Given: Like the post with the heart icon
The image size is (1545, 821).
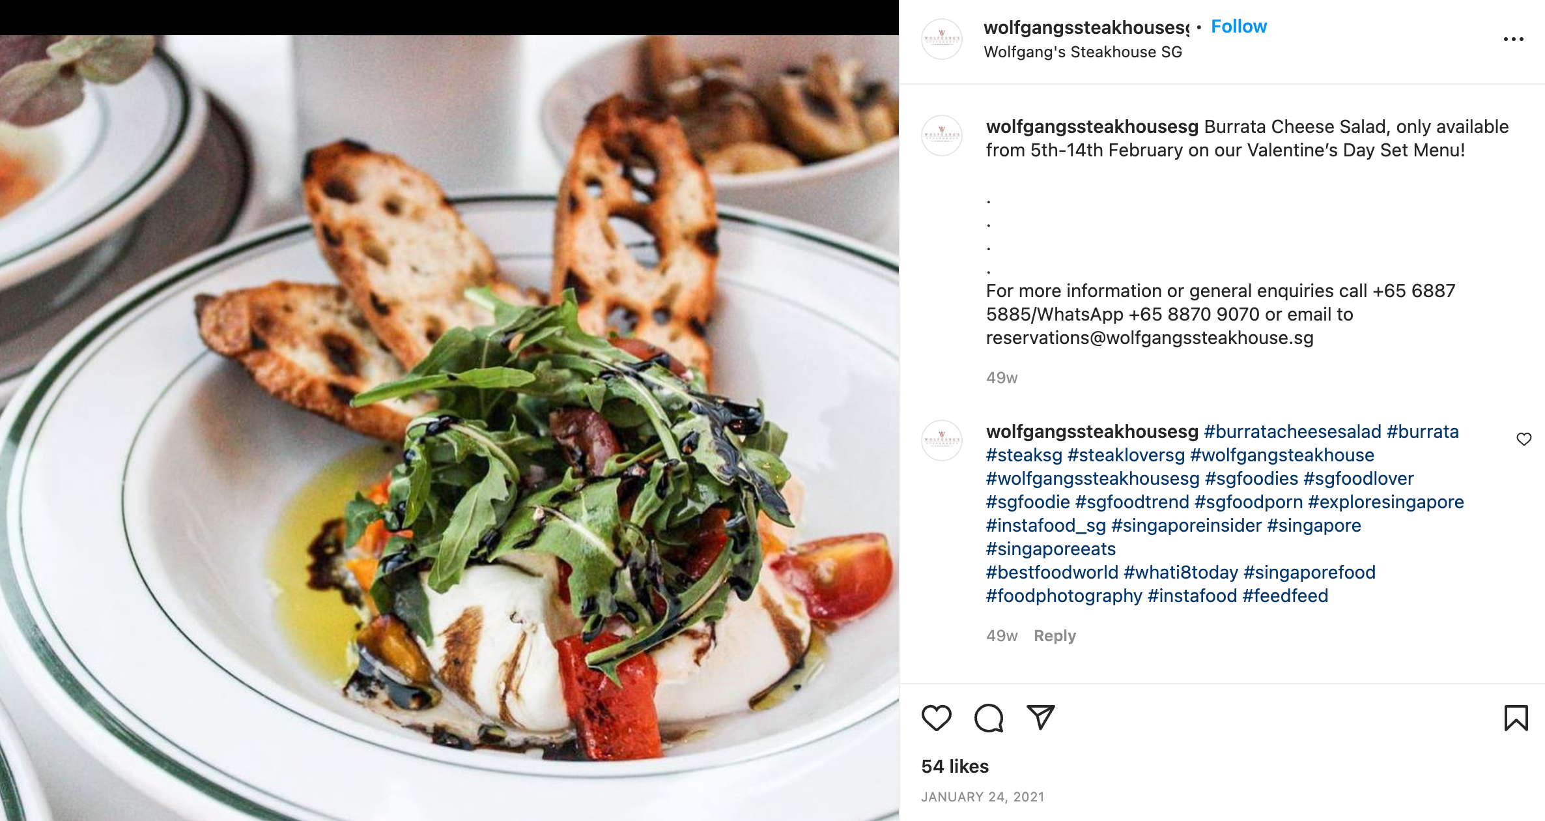Looking at the screenshot, I should 937,718.
